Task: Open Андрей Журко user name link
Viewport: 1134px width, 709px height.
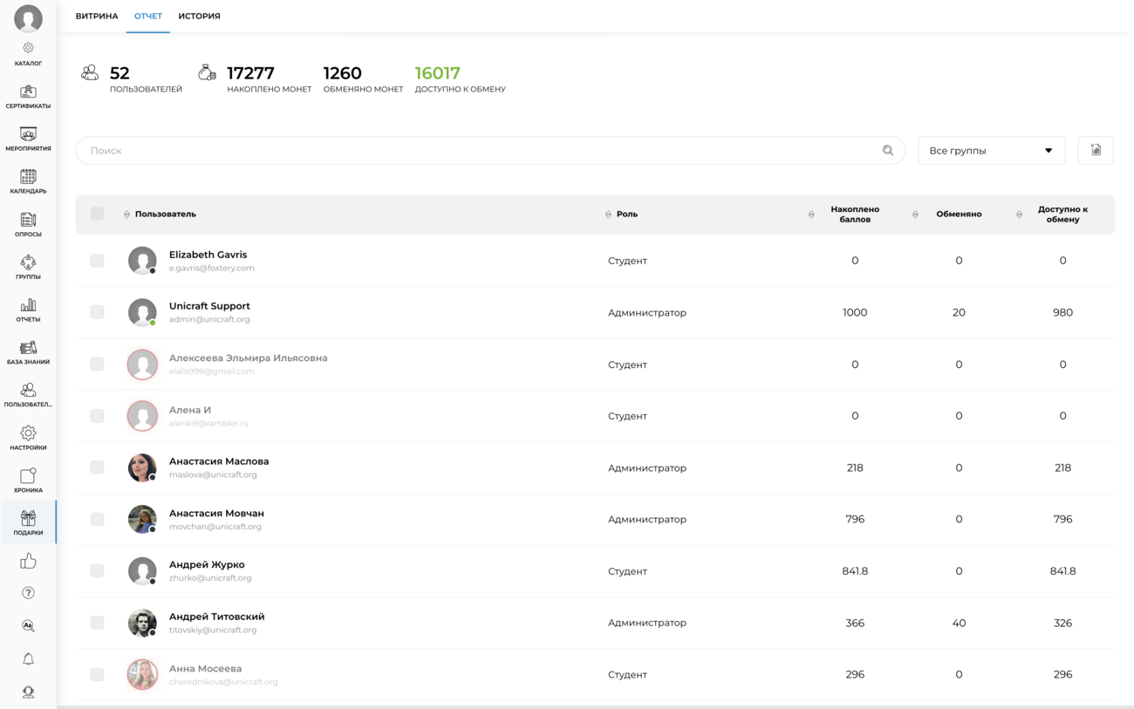Action: coord(207,564)
